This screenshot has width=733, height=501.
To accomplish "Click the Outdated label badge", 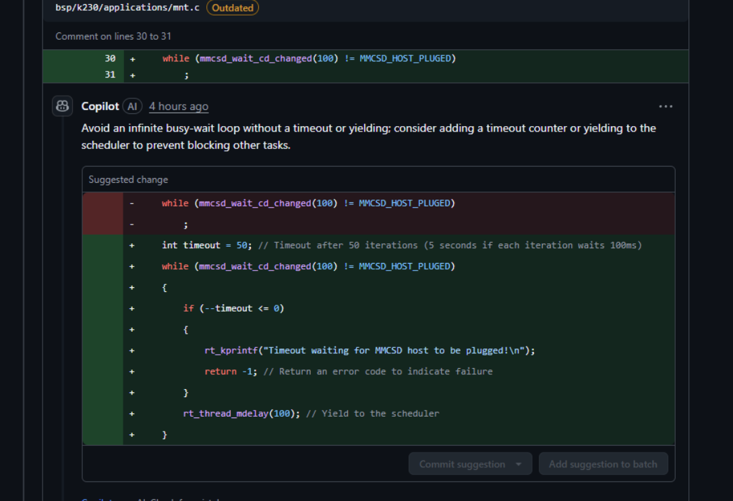I will pos(233,7).
